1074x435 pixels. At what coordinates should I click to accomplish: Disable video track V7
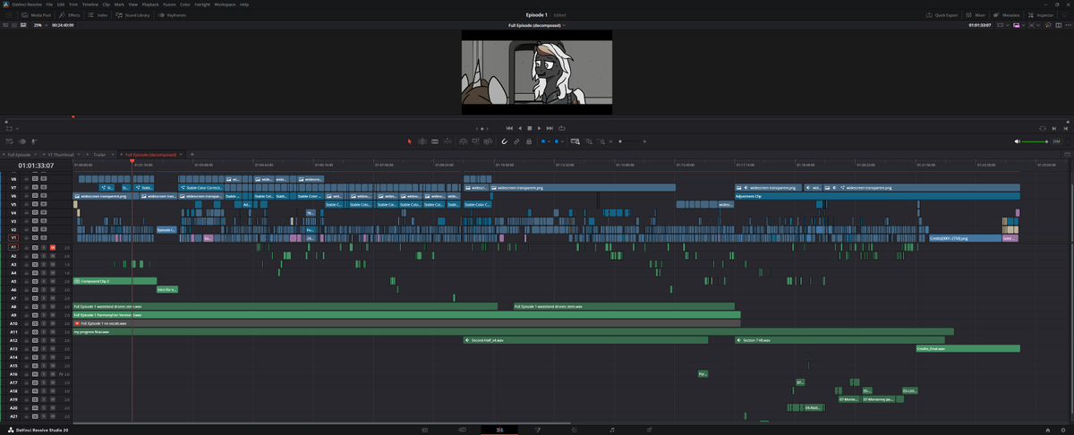click(44, 187)
